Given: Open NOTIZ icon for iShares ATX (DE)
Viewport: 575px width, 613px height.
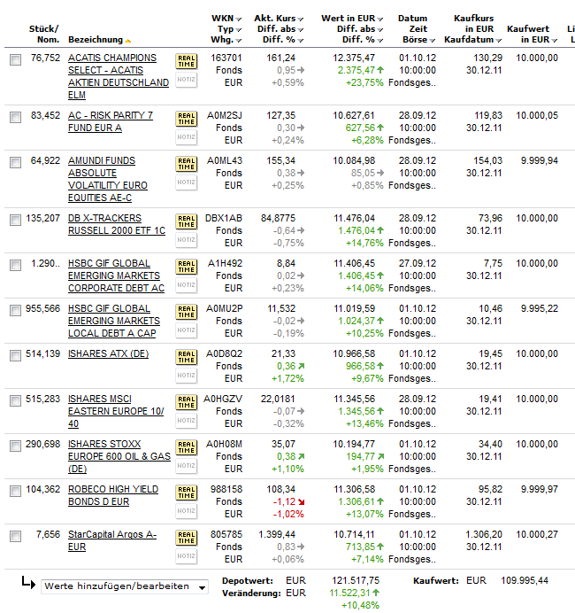Looking at the screenshot, I should pyautogui.click(x=186, y=376).
